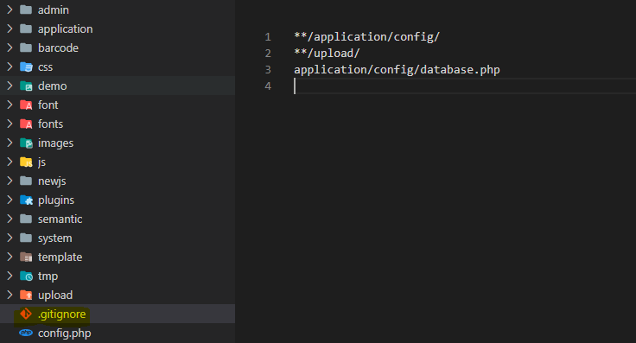The image size is (636, 343).
Task: Click the fonts folder icon
Action: tap(26, 124)
